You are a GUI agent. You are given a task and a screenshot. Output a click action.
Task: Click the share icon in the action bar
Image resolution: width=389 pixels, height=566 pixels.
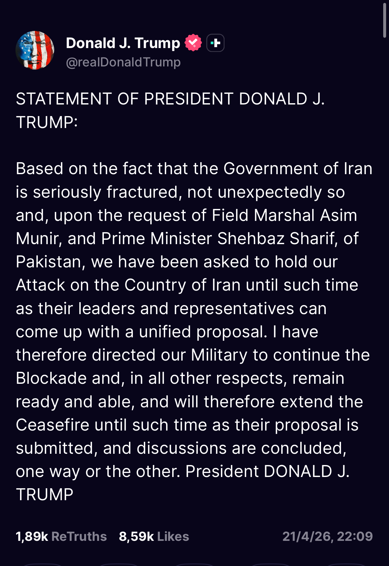[x=271, y=564]
